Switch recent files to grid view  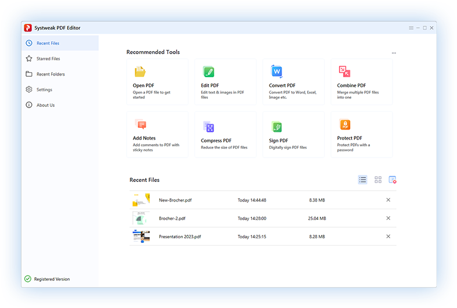pyautogui.click(x=378, y=180)
